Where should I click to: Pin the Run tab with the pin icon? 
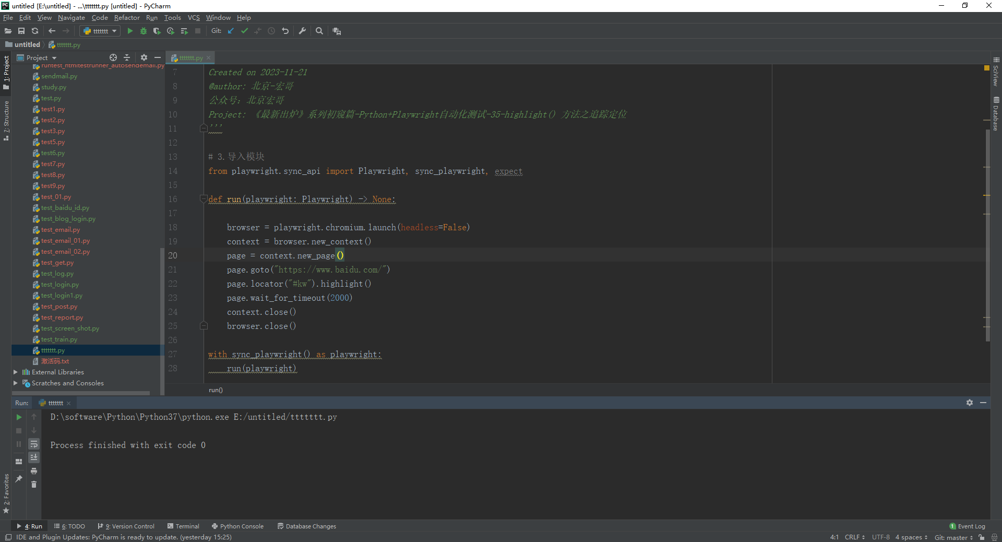pyautogui.click(x=19, y=478)
